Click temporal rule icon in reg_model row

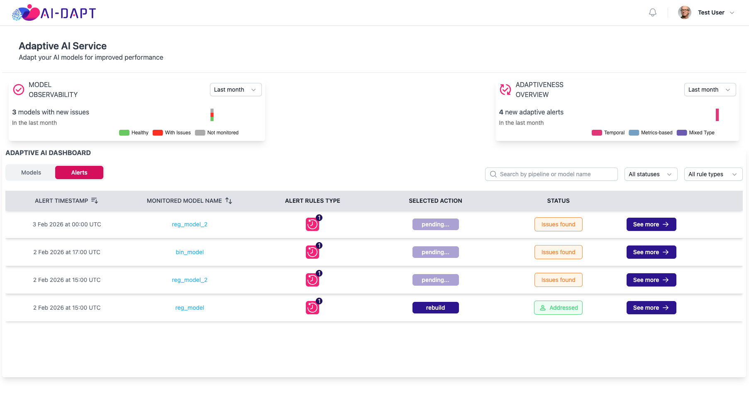click(312, 308)
